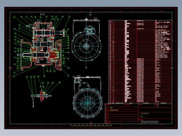This screenshot has width=182, height=136.
Task: Select the 'B-B' section view label
Action: 42,14
